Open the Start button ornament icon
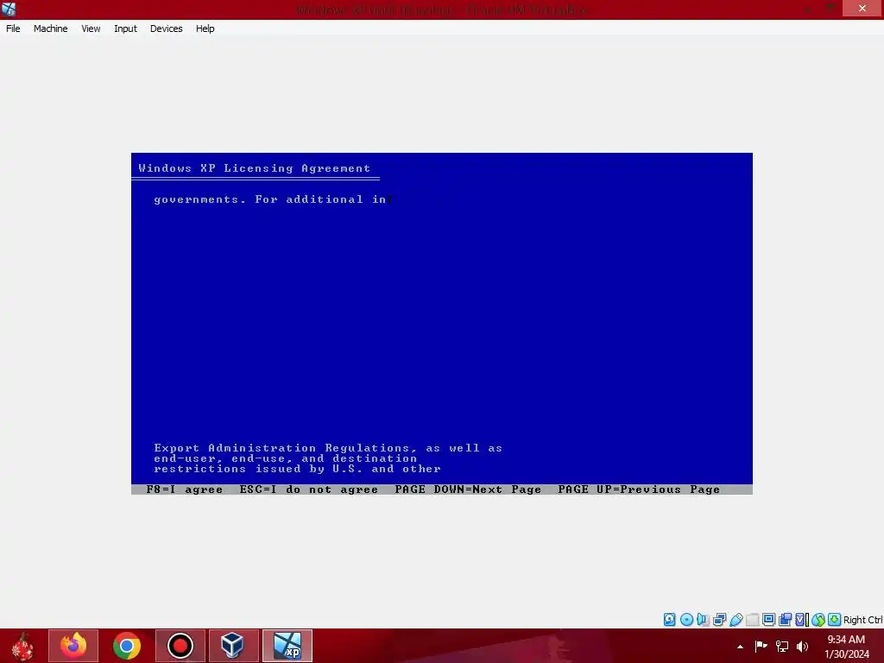 tap(22, 646)
